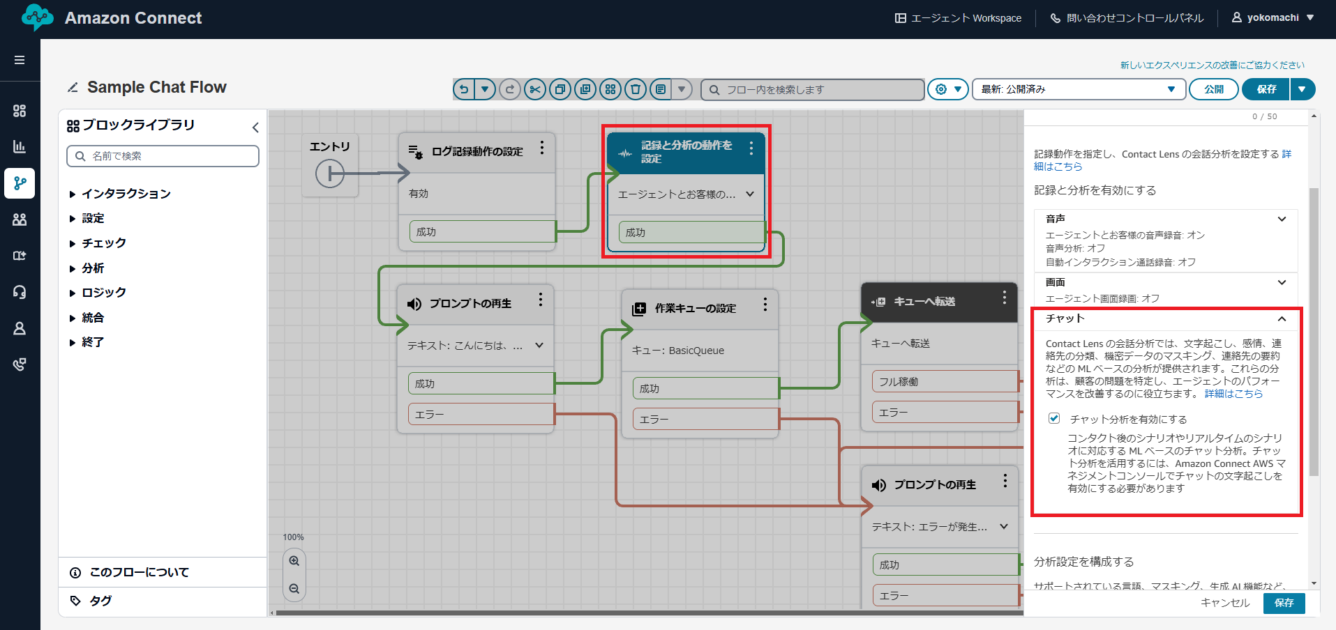Click the trash delete icon
The width and height of the screenshot is (1336, 630).
point(636,89)
